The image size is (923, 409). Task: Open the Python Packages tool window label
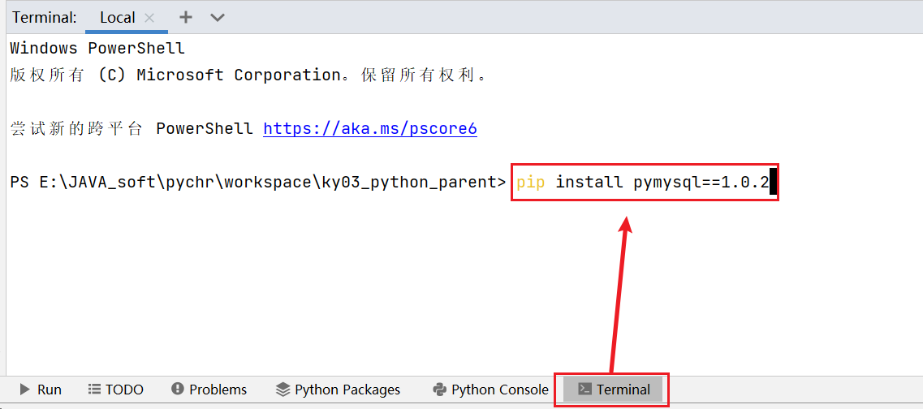click(347, 390)
